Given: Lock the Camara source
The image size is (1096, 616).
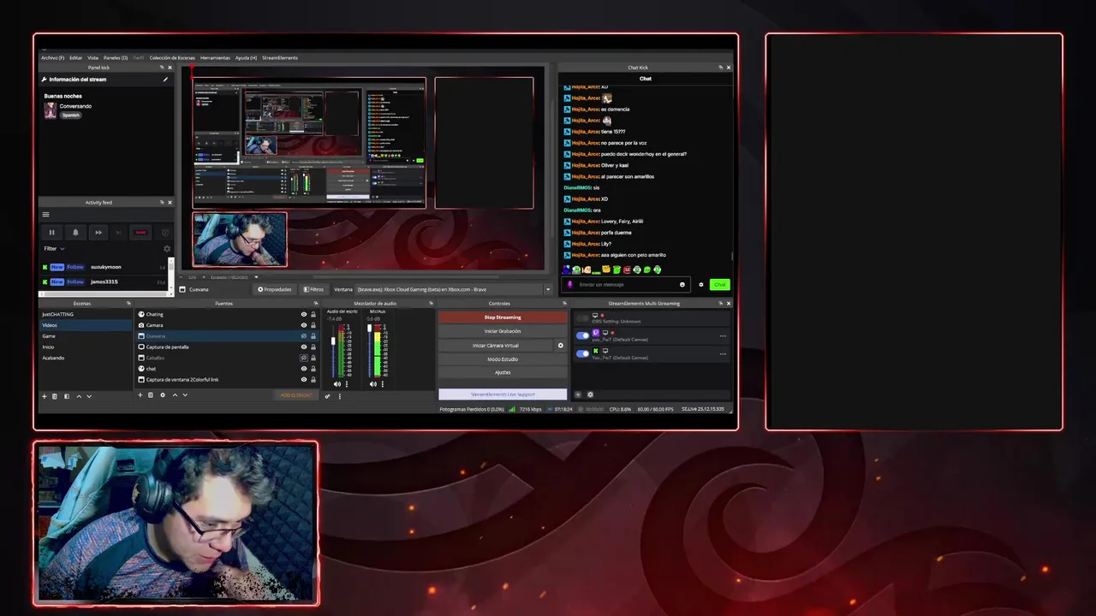Looking at the screenshot, I should click(x=313, y=325).
